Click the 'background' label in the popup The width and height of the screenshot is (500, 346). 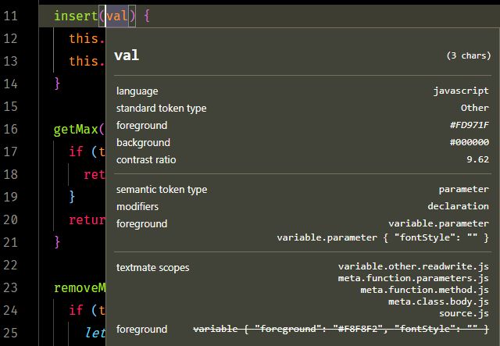coord(143,143)
